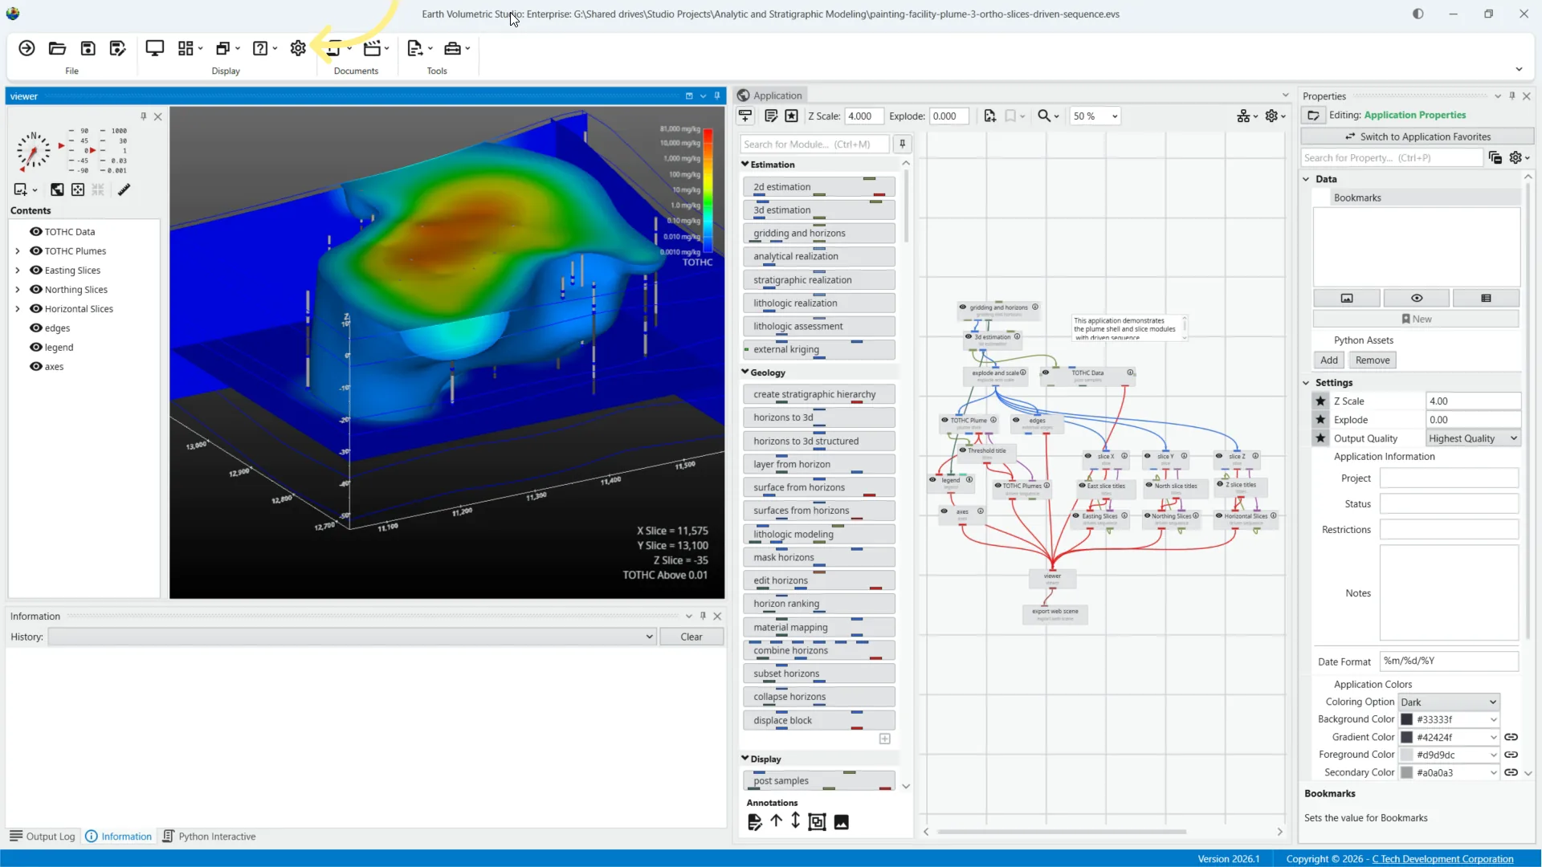
Task: Click the Background Color swatch
Action: 1407,719
